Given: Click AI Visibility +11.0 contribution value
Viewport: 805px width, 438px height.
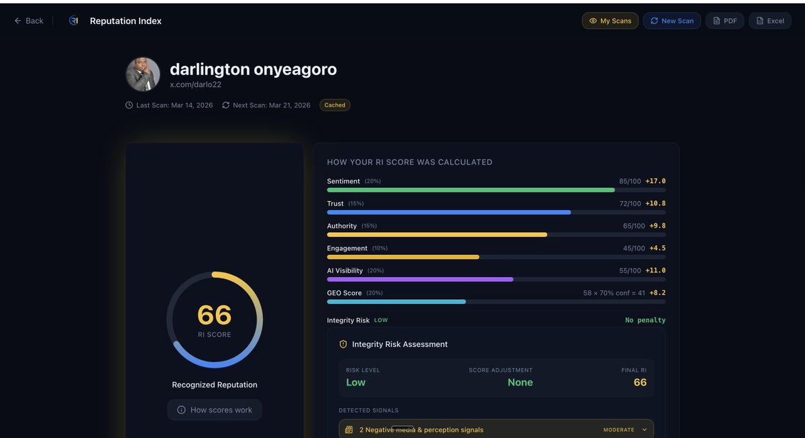Looking at the screenshot, I should pyautogui.click(x=655, y=270).
